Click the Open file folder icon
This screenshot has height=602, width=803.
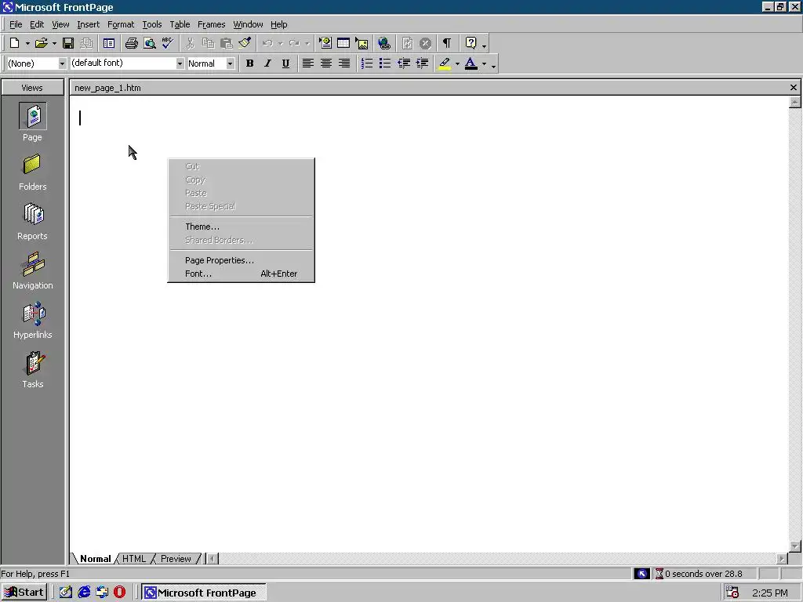coord(41,44)
